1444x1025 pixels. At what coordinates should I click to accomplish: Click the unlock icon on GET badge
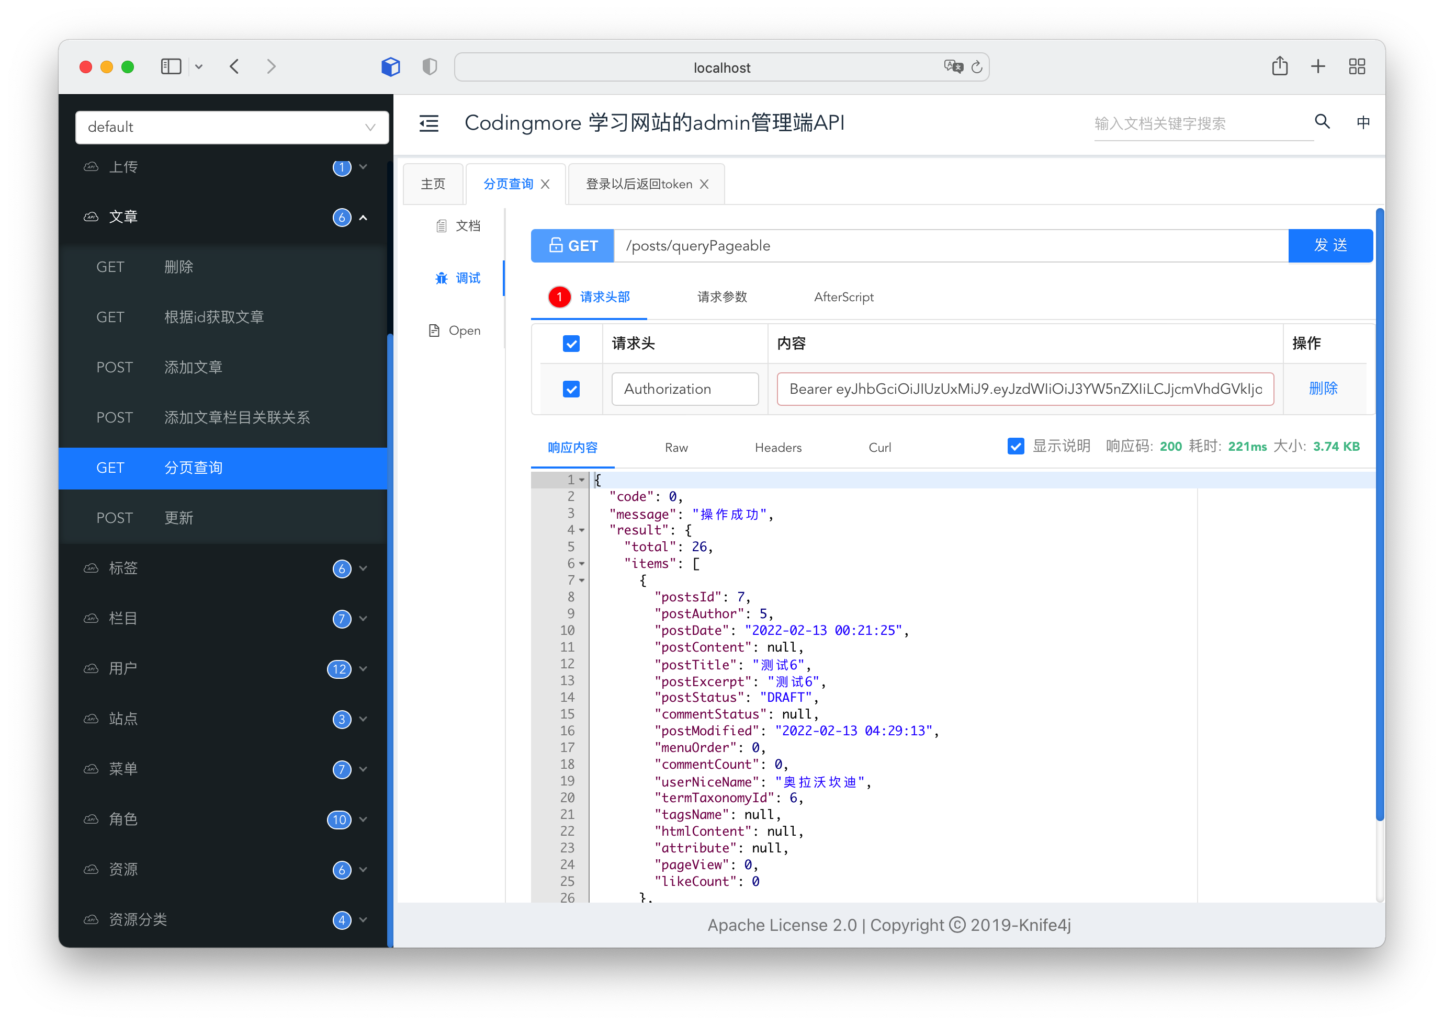pyautogui.click(x=556, y=245)
